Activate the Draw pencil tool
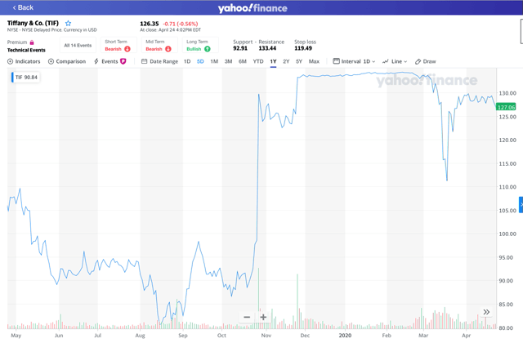The width and height of the screenshot is (523, 343). coord(426,61)
